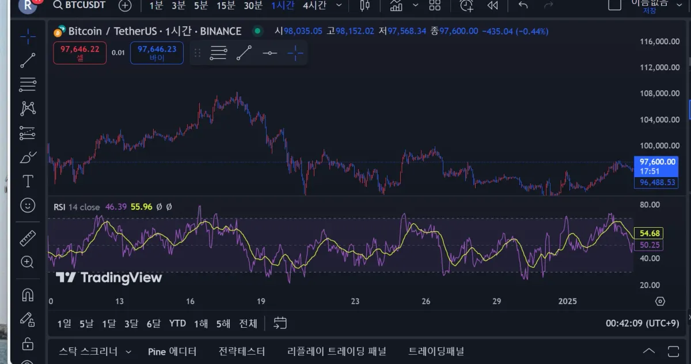The height and width of the screenshot is (364, 691).
Task: Open the Pine 에디터 tab
Action: [x=172, y=351]
